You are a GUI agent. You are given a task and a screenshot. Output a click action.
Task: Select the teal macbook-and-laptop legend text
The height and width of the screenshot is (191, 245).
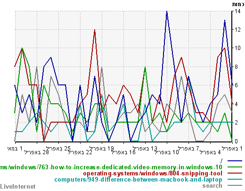click(139, 180)
